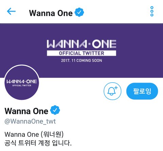Click OFFICIAL TWITTER text inside avatar
This screenshot has width=163, height=151.
[x=22, y=85]
